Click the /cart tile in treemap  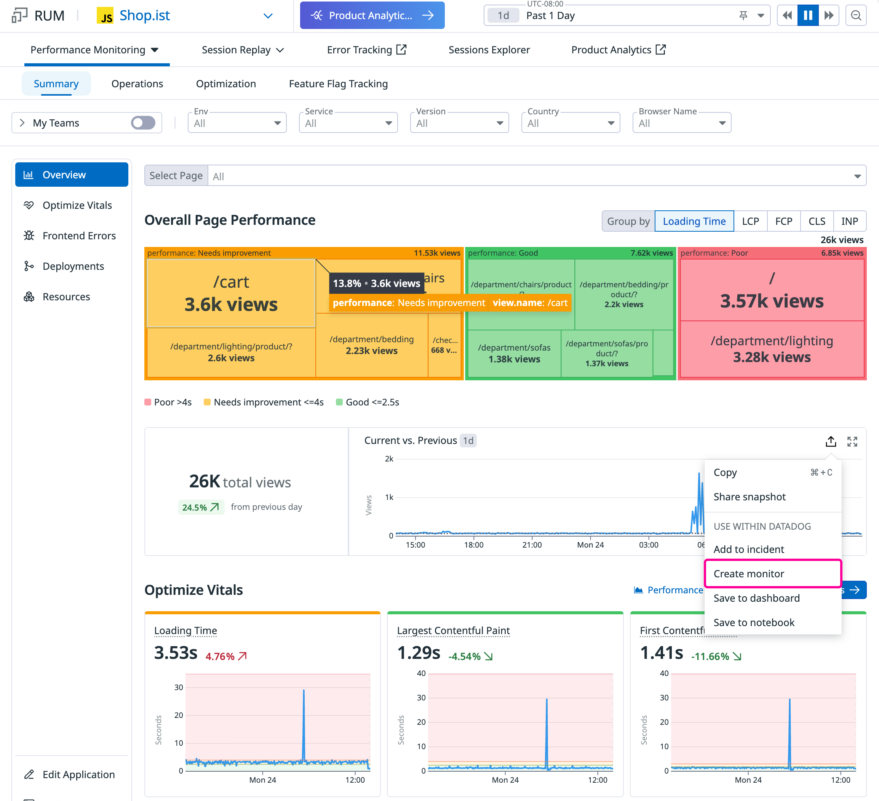click(x=231, y=293)
